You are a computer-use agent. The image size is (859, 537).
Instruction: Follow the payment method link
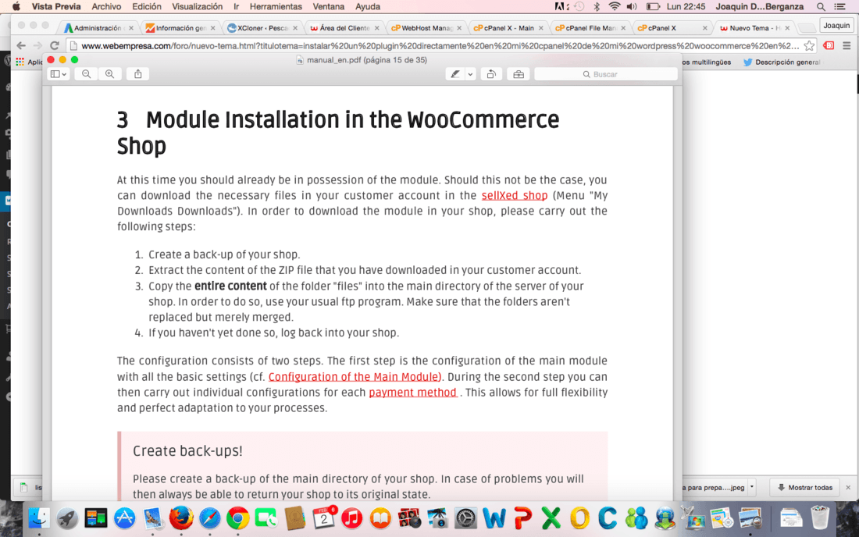pos(412,393)
